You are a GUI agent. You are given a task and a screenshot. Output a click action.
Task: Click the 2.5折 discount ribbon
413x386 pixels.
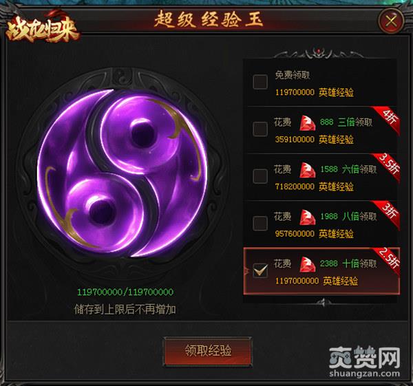click(387, 260)
